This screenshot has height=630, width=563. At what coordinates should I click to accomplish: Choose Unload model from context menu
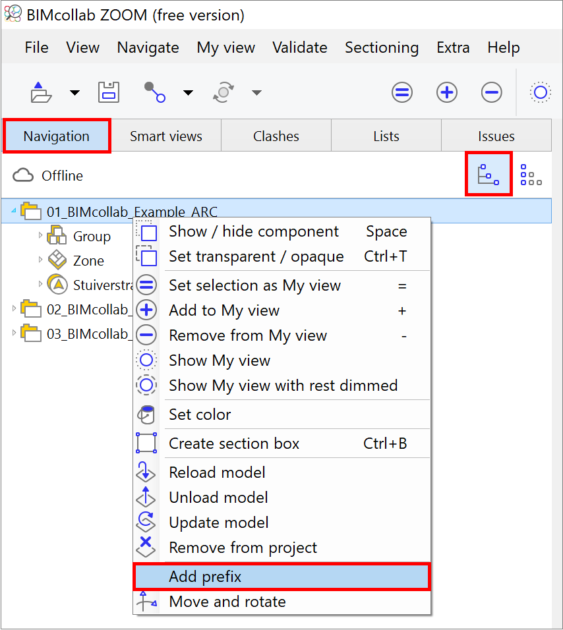tap(281, 498)
